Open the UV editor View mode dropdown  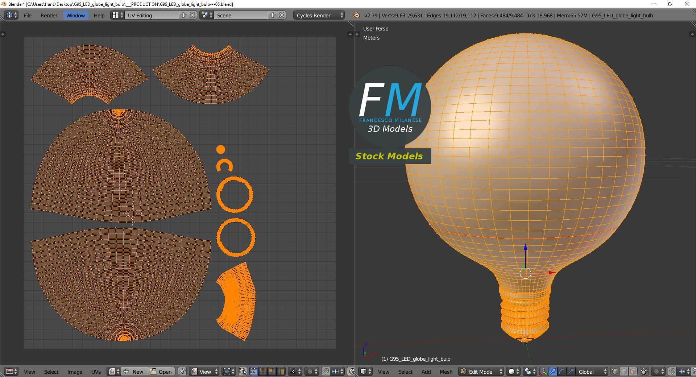[x=204, y=372]
